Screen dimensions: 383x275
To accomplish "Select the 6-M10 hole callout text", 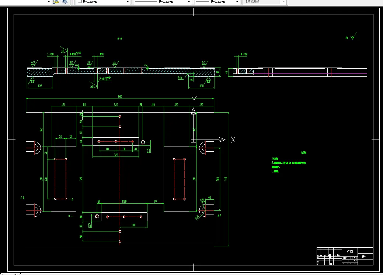I will [x=50, y=54].
